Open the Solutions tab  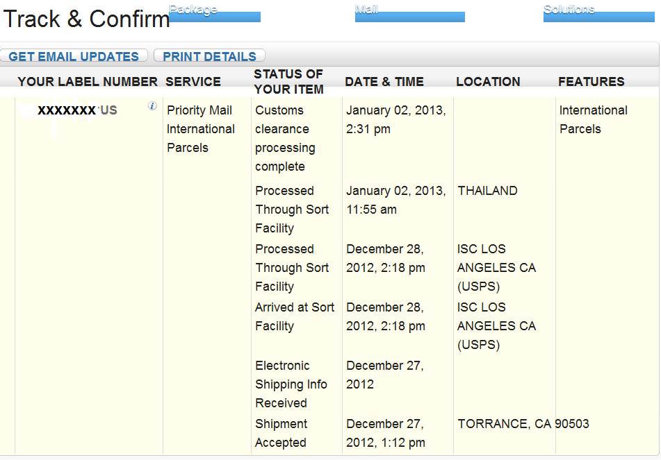(x=598, y=13)
